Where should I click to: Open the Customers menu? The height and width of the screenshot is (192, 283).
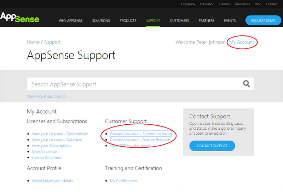click(x=179, y=21)
